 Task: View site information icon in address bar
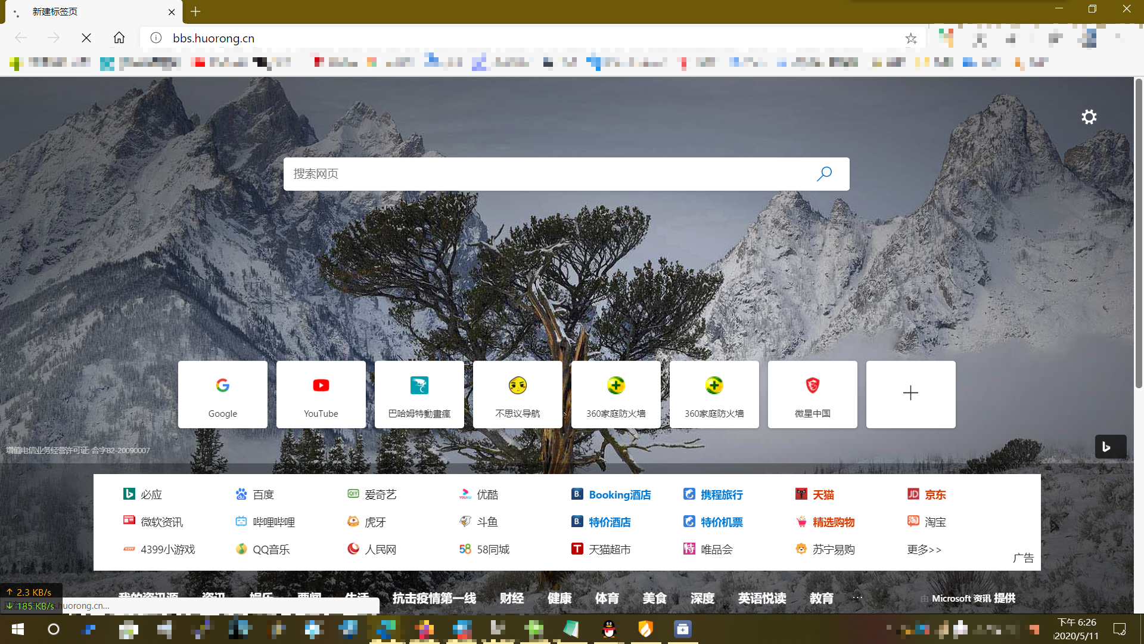point(156,38)
